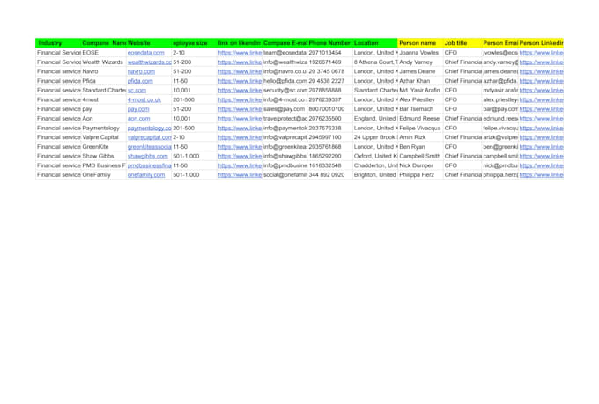The width and height of the screenshot is (599, 404).
Task: Select the Website header cell
Action: click(x=149, y=43)
